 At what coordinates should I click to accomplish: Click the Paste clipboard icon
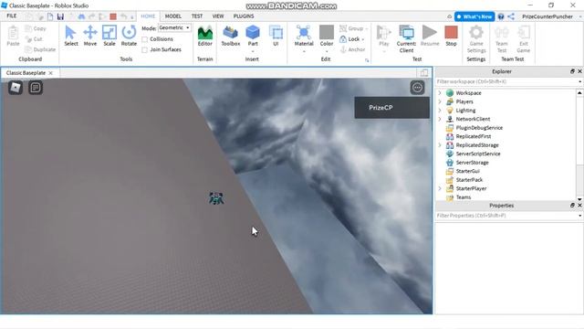tap(13, 36)
